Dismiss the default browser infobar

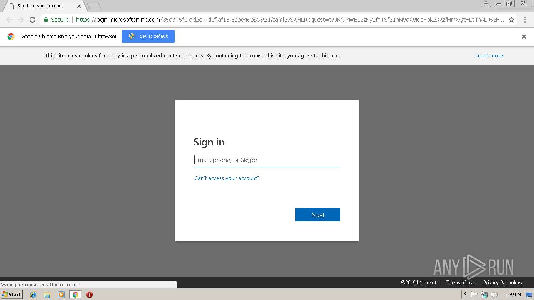524,37
